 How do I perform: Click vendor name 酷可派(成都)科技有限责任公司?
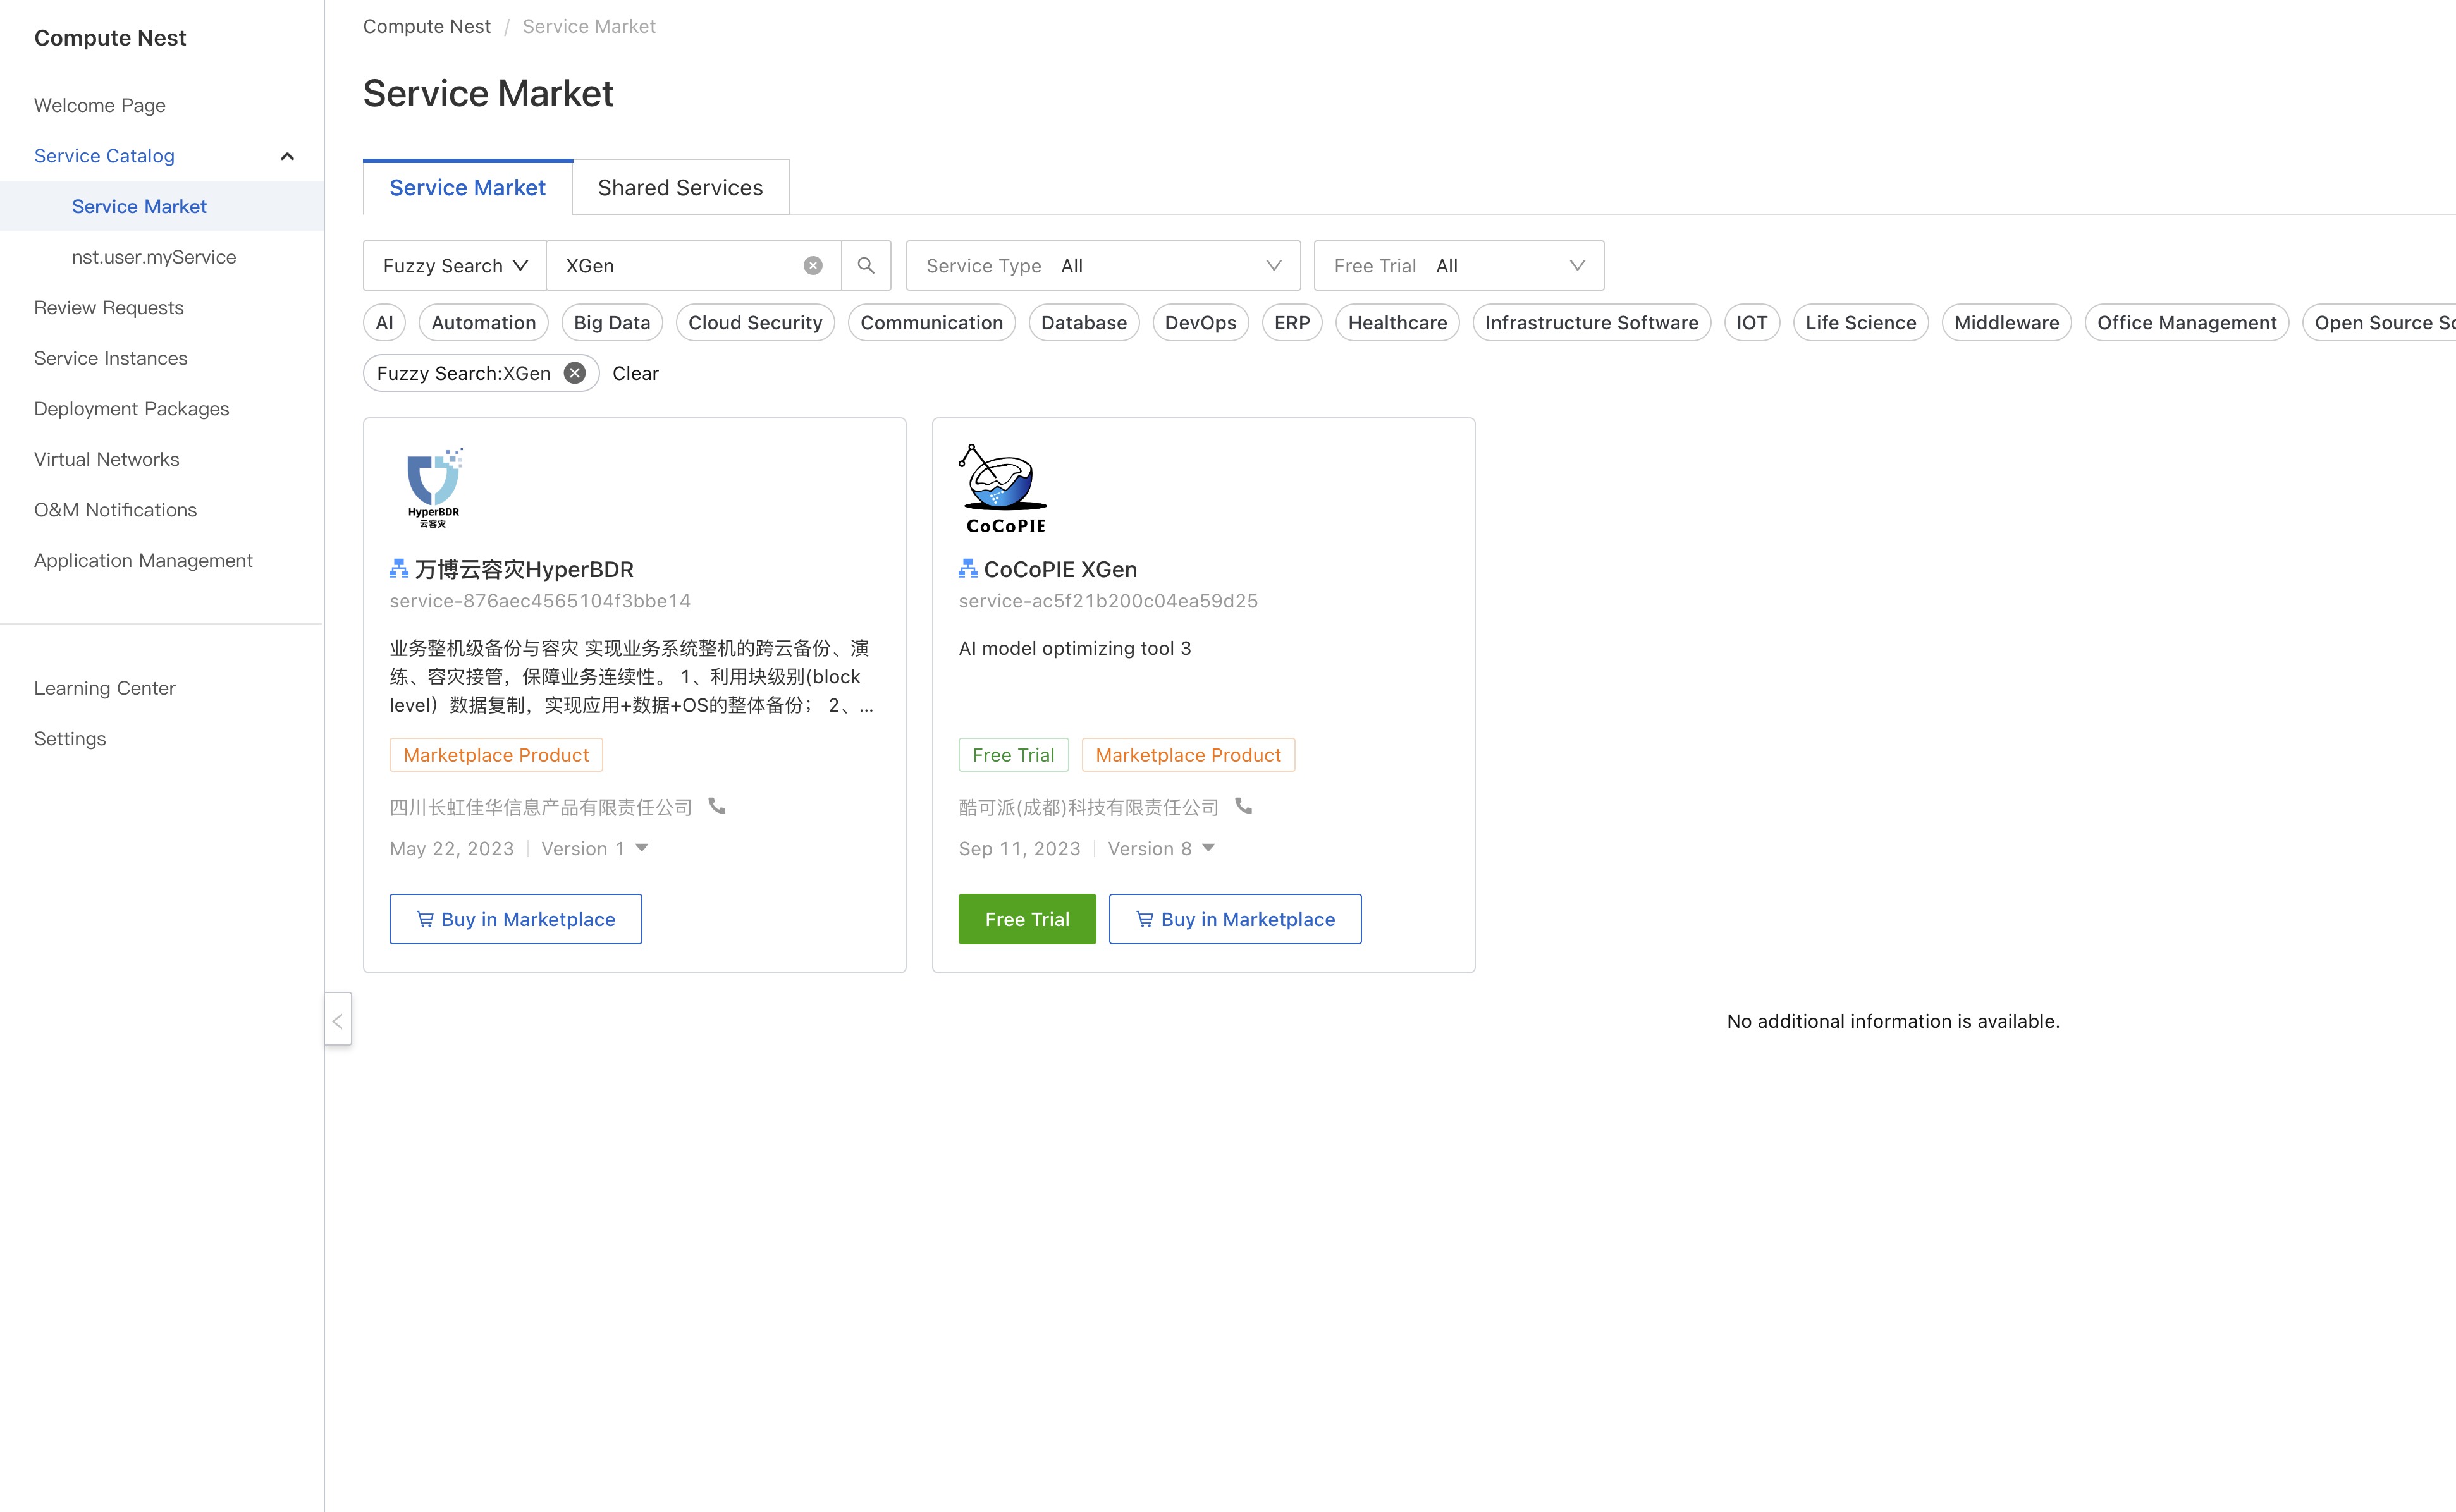click(x=1090, y=807)
